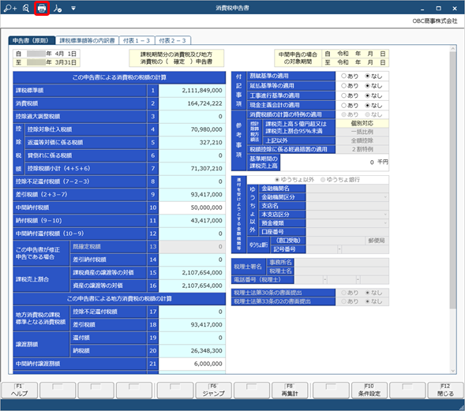Click the 口座番号 input field
The image size is (465, 411).
click(x=347, y=232)
